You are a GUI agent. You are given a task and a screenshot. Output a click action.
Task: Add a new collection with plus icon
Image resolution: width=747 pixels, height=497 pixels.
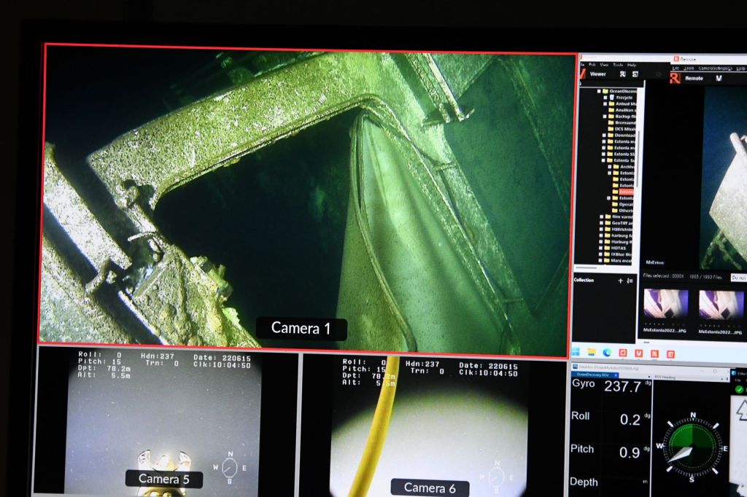pos(621,280)
